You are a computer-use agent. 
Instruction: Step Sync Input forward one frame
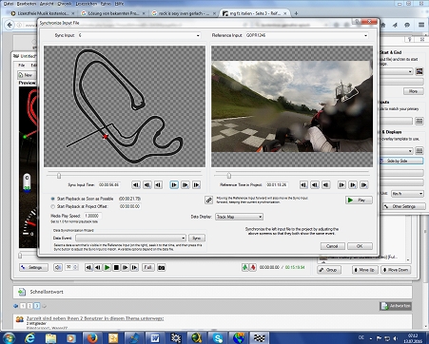pyautogui.click(x=174, y=184)
